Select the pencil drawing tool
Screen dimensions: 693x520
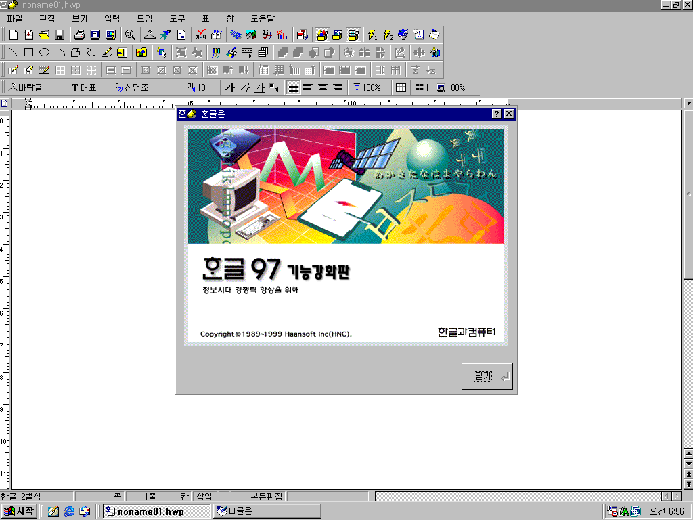[x=106, y=53]
